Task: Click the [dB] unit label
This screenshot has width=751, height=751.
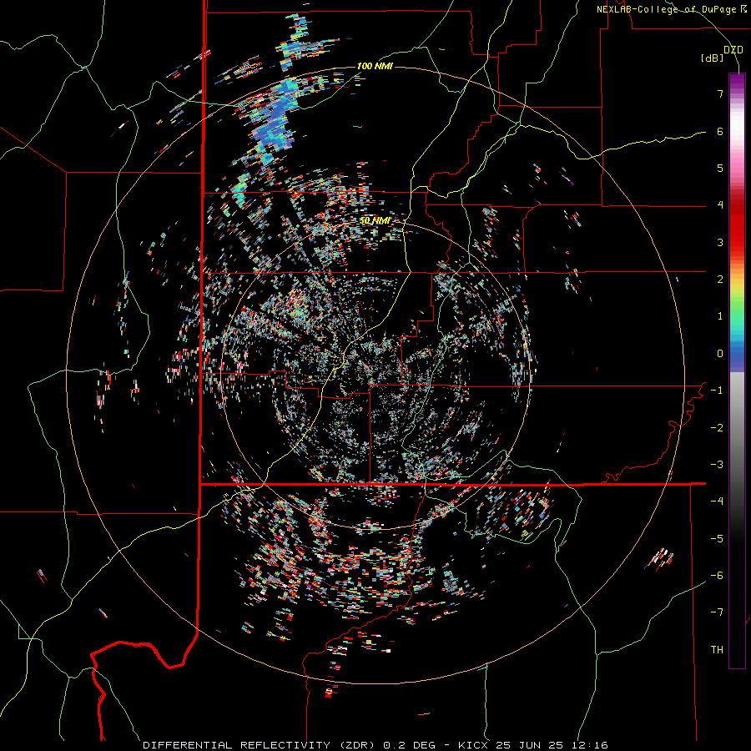Action: click(x=713, y=58)
